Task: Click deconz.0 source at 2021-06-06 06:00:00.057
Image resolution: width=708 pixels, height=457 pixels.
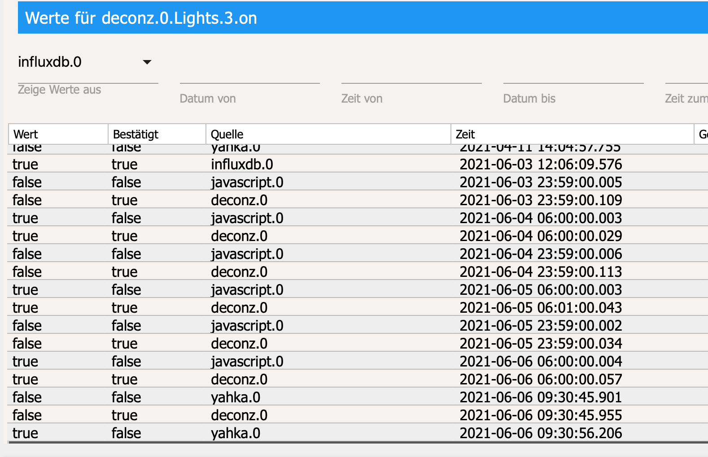Action: pyautogui.click(x=239, y=379)
